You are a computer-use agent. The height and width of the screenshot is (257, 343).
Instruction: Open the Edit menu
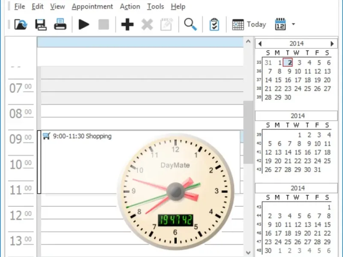(x=37, y=6)
